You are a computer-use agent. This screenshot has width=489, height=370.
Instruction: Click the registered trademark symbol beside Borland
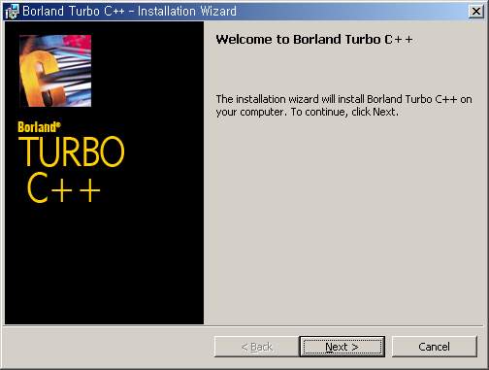click(58, 124)
